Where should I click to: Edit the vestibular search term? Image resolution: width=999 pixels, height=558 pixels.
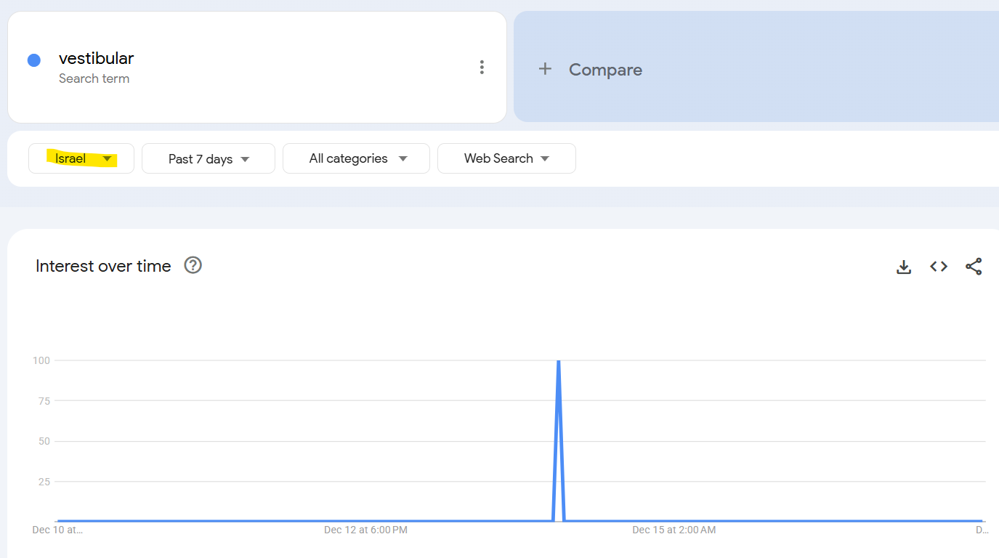96,58
